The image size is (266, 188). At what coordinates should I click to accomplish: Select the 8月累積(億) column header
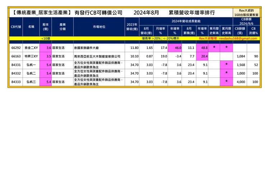(189, 31)
